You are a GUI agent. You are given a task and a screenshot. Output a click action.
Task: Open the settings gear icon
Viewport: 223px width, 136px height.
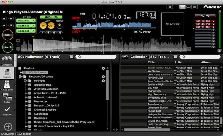point(170,7)
